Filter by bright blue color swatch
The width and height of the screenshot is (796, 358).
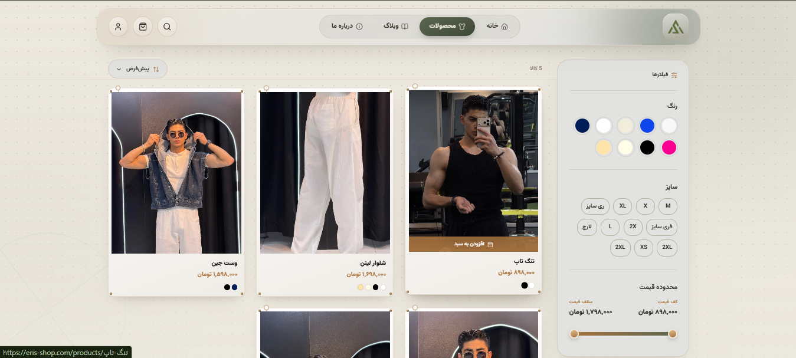pyautogui.click(x=647, y=126)
